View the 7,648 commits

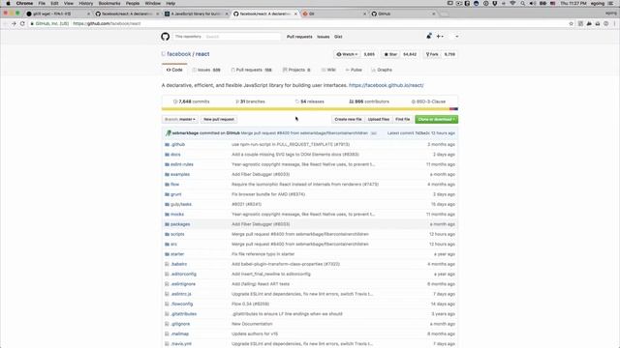[x=192, y=101]
